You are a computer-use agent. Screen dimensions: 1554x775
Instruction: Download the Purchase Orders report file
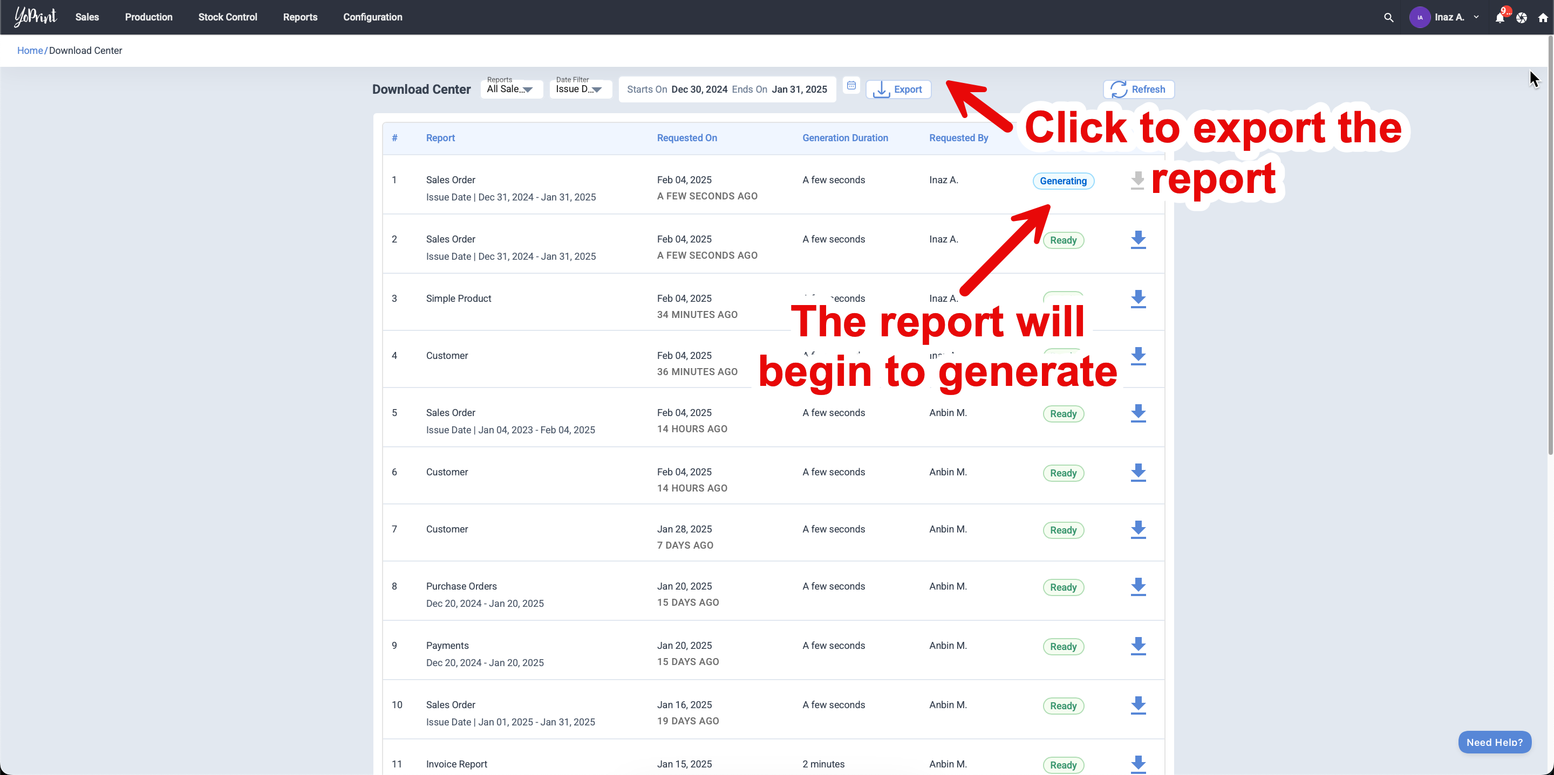pos(1138,587)
